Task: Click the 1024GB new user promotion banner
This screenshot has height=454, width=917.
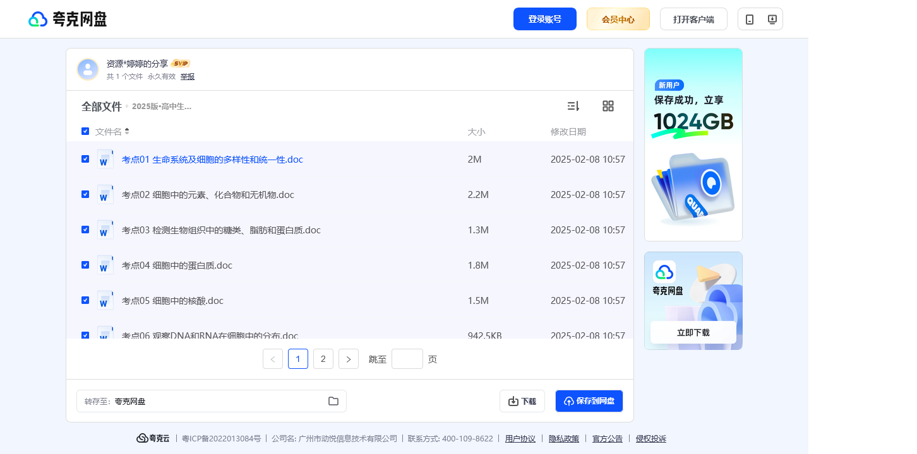Action: coord(693,144)
